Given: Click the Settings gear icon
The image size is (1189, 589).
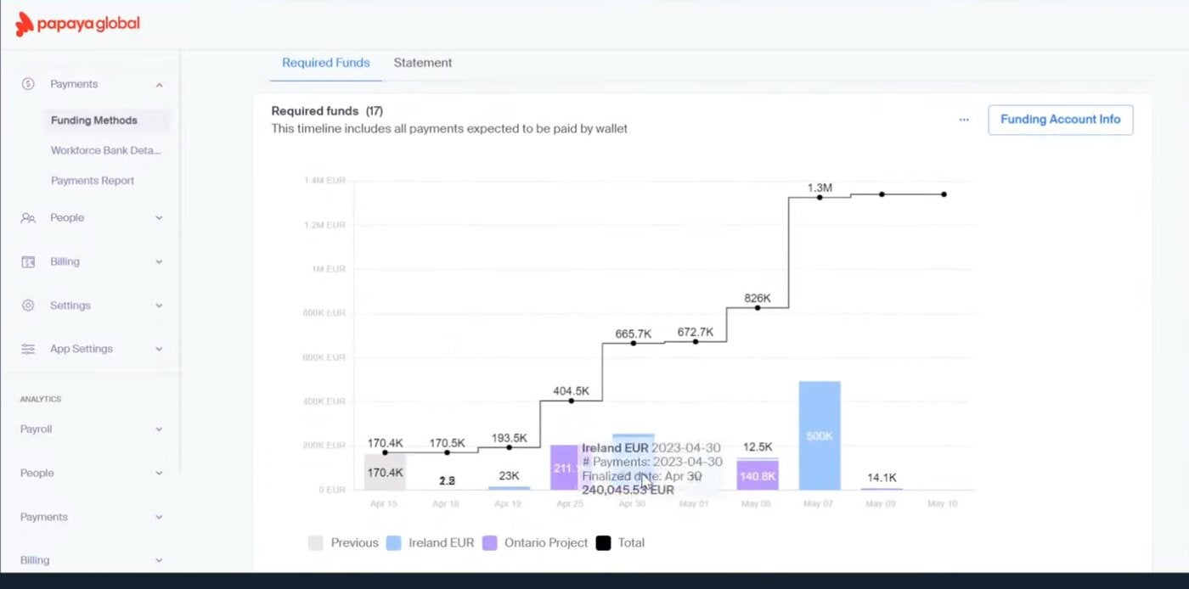Looking at the screenshot, I should (x=28, y=306).
